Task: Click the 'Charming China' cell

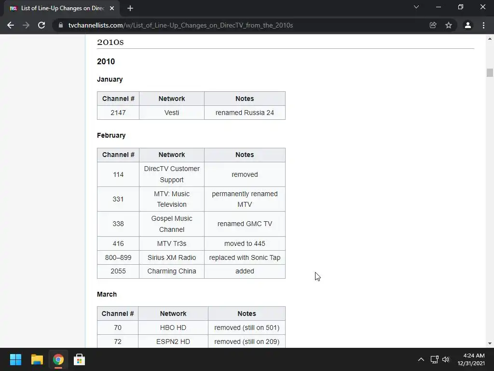Action: point(172,271)
